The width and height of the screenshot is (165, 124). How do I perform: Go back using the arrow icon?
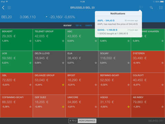3,8
